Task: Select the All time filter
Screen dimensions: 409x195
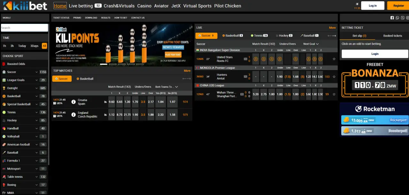Action: pos(44,46)
